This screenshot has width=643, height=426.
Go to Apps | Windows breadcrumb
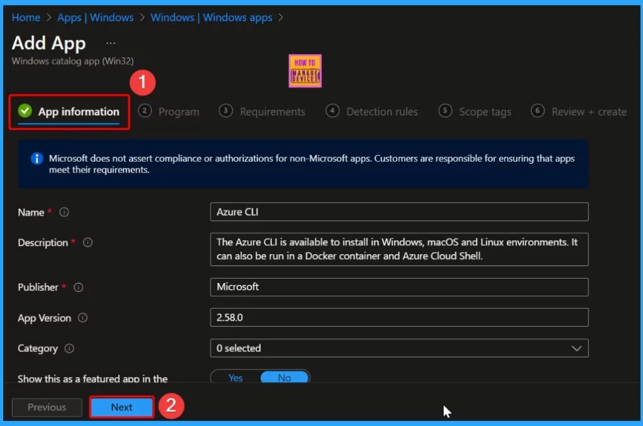95,18
